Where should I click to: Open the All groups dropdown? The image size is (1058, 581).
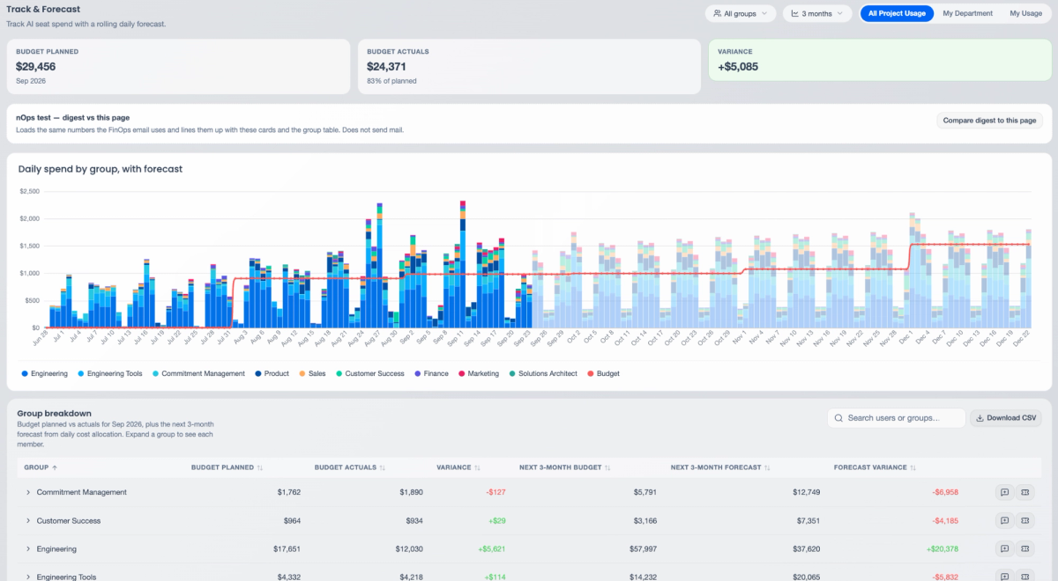tap(741, 13)
